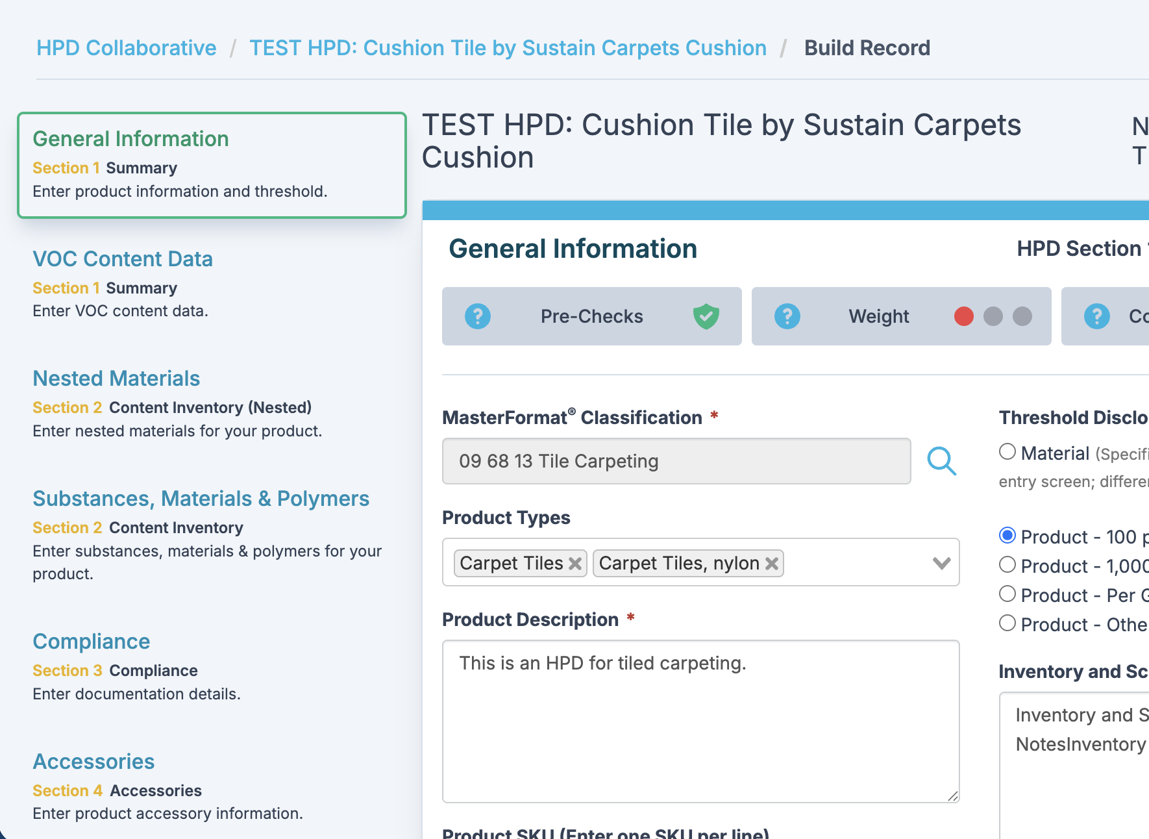Open the Nested Materials section
Screen dimensions: 1149x839
pos(116,378)
